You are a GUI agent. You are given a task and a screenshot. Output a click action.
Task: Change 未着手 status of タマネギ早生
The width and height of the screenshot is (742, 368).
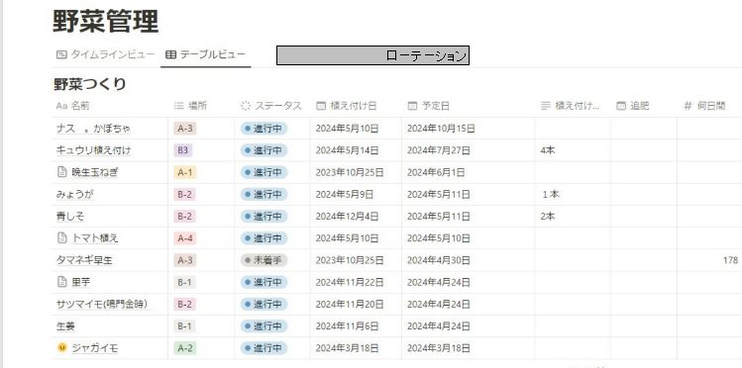[265, 260]
